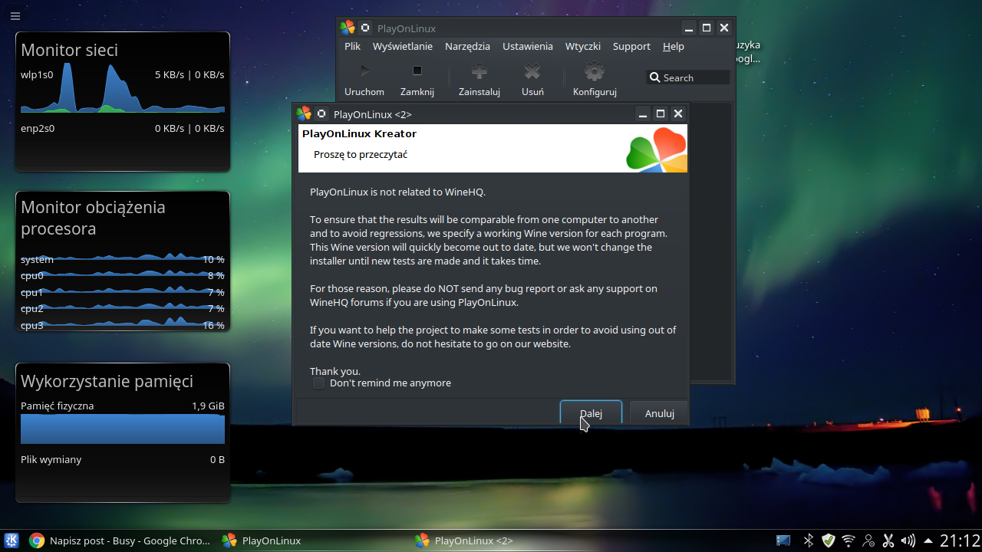Click the "Monitor obciążenia procesora" widget title
Screen dimensions: 982x552
pyautogui.click(x=93, y=218)
